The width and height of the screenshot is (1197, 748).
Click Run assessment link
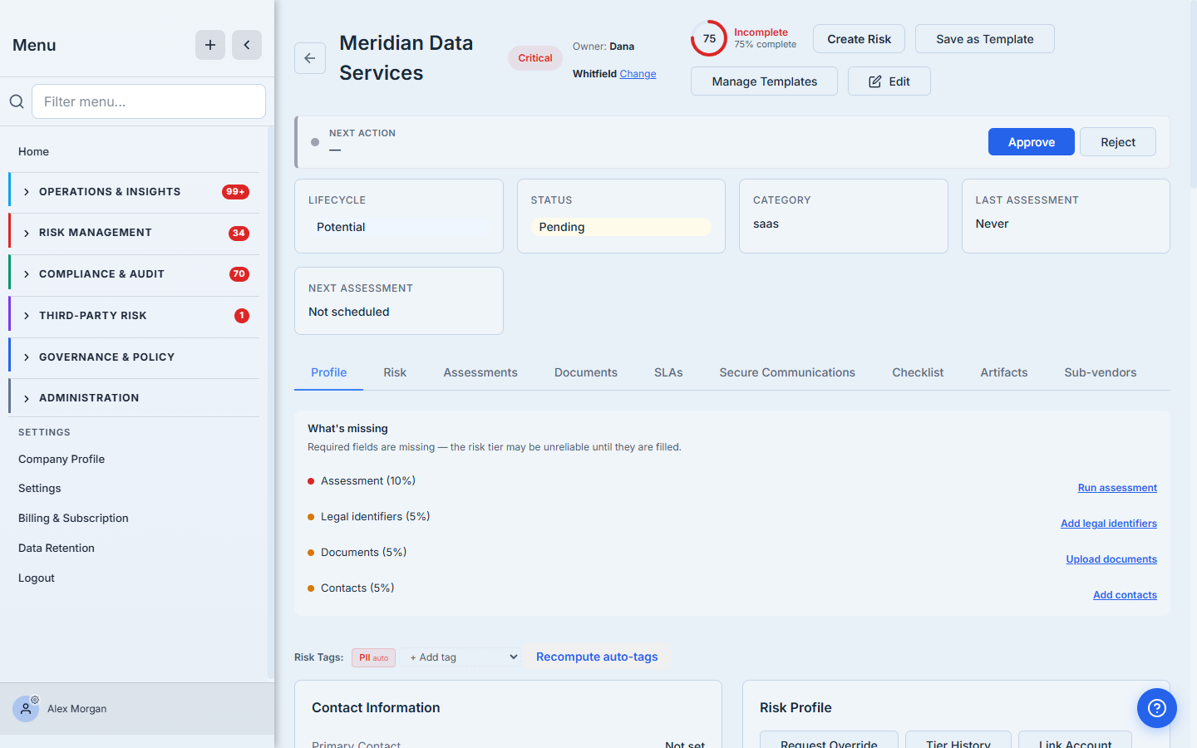[x=1117, y=488]
